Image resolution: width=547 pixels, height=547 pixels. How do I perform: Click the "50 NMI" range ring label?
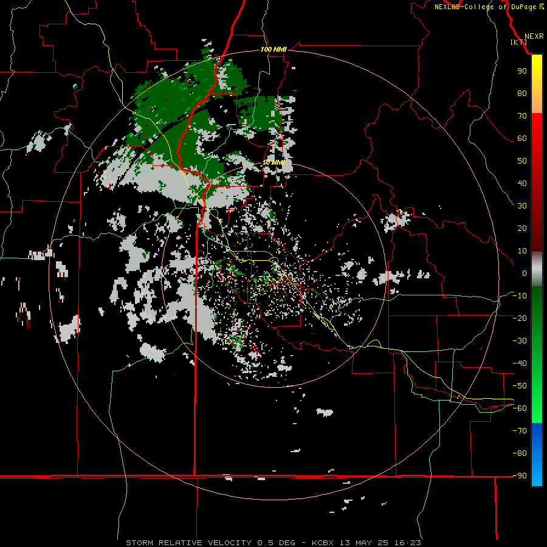(x=273, y=162)
